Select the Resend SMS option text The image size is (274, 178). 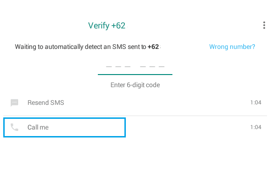[x=46, y=103]
